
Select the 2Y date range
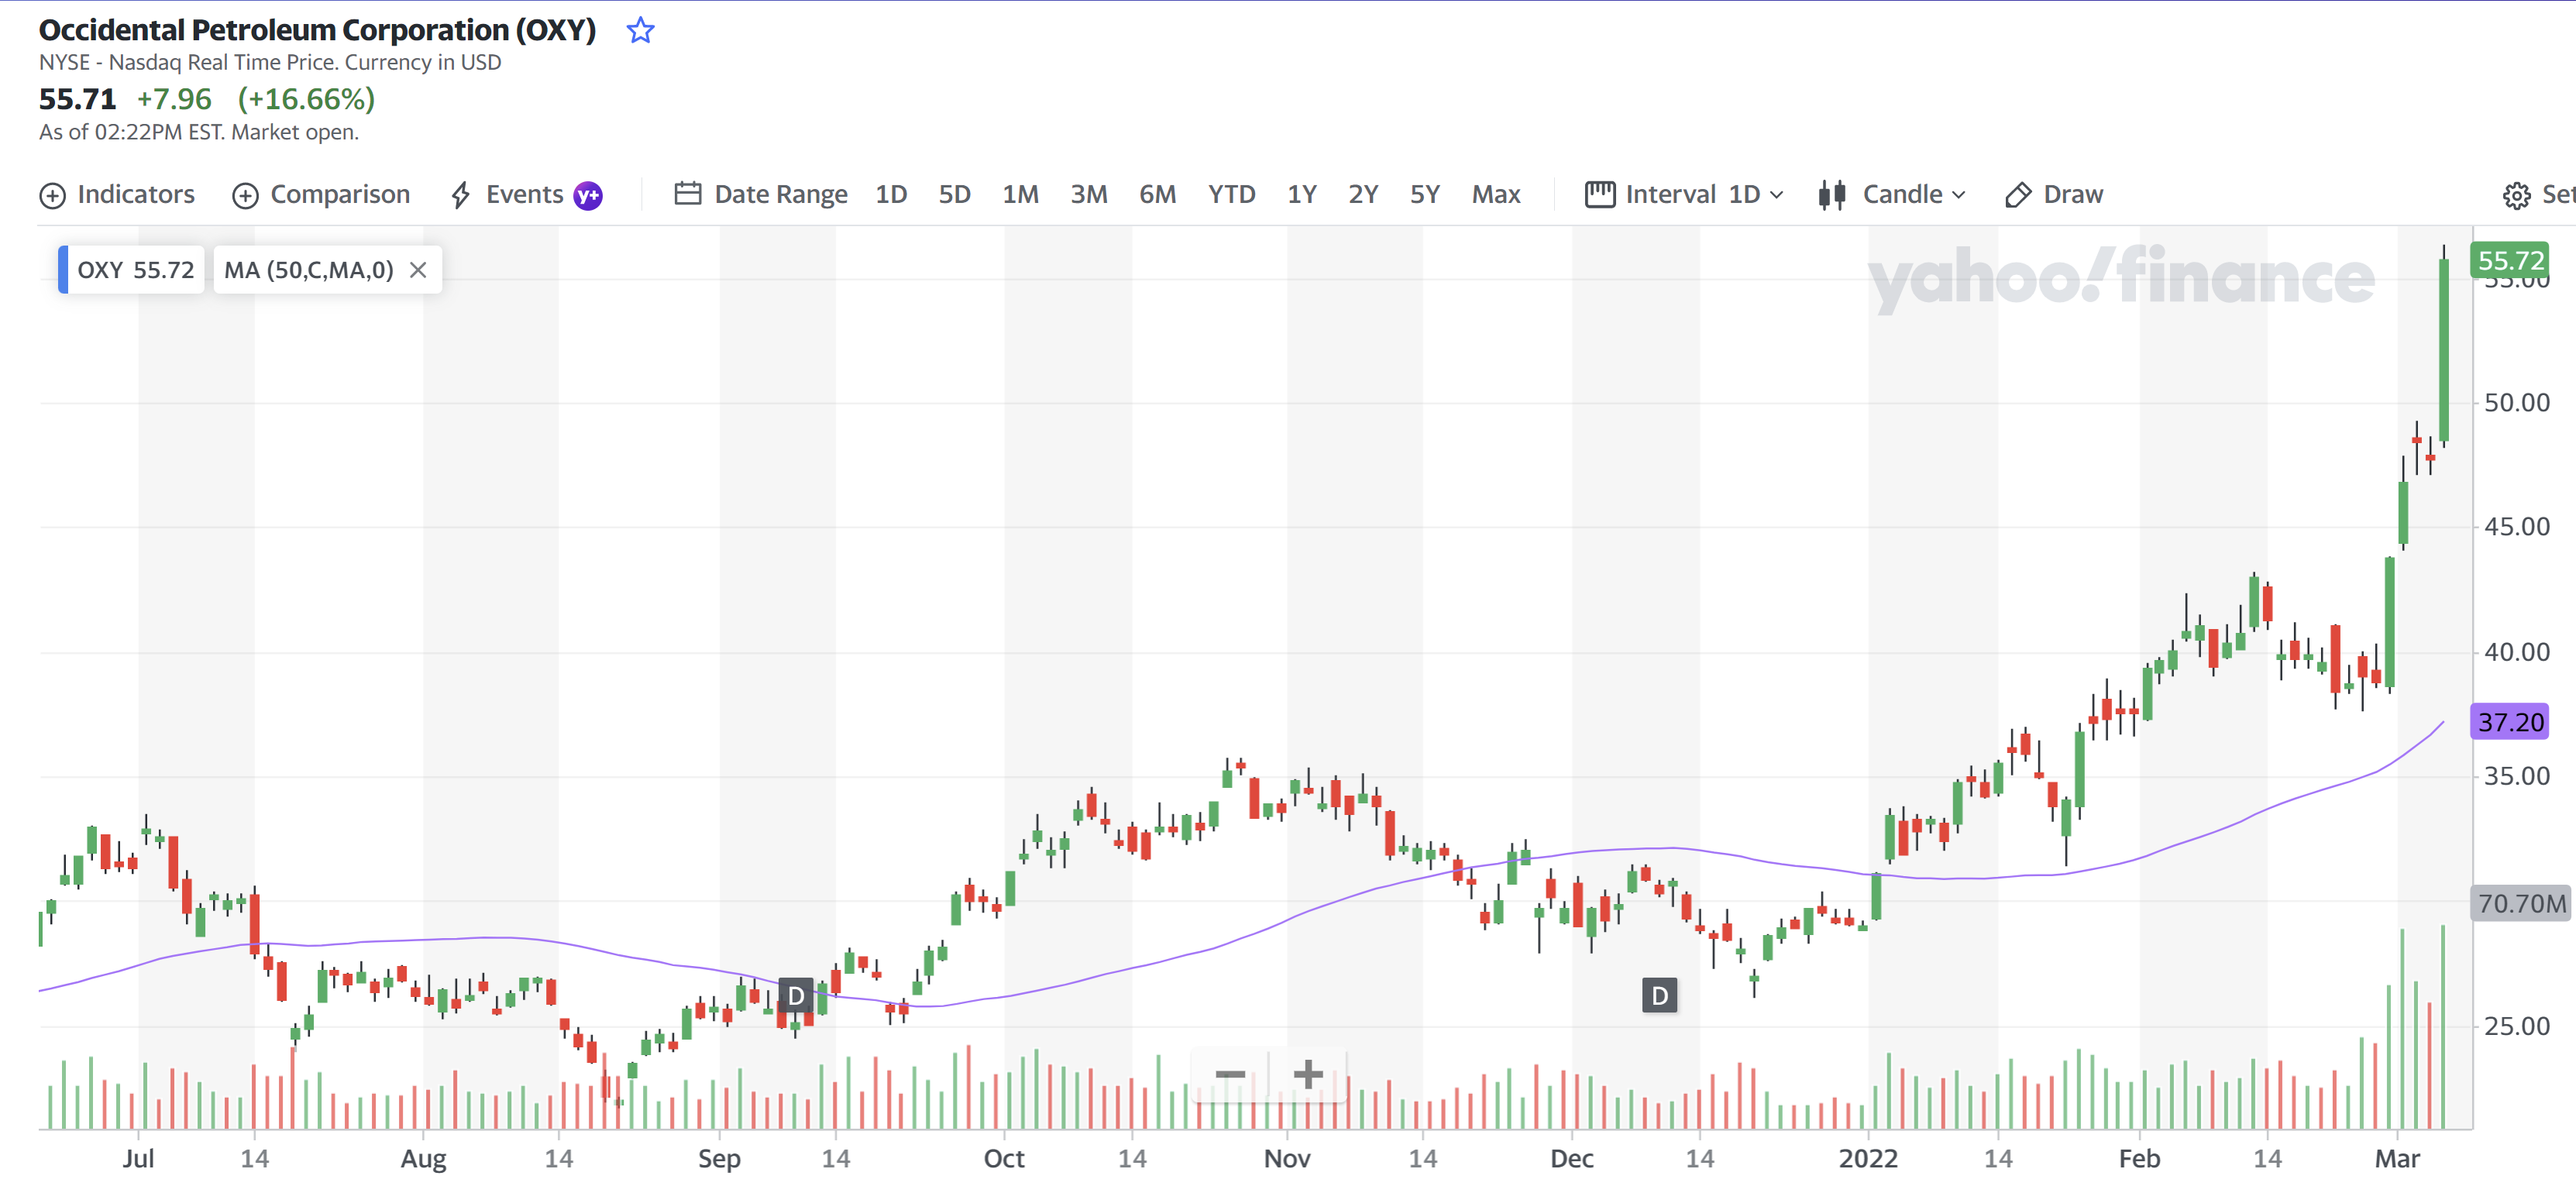pyautogui.click(x=1363, y=194)
